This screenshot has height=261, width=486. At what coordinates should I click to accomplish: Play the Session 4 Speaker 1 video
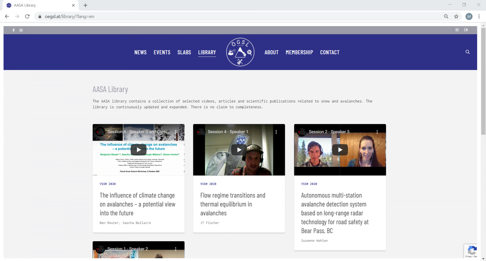(x=239, y=150)
